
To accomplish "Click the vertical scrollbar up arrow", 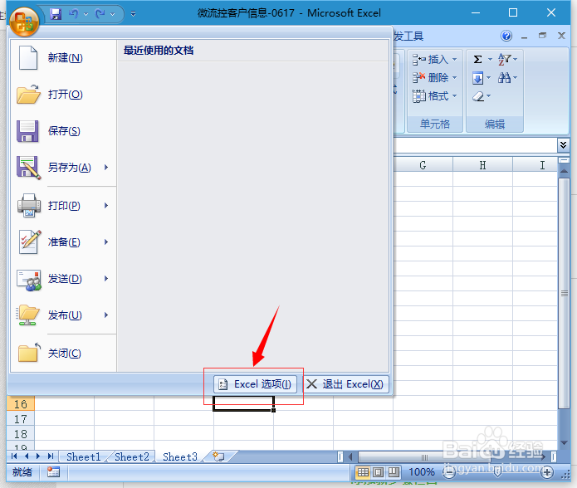I will coord(564,171).
